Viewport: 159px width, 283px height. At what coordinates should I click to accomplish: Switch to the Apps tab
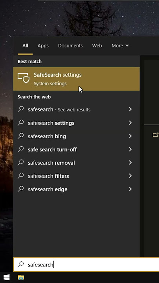pyautogui.click(x=43, y=46)
